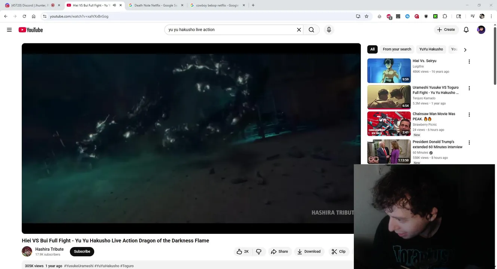The height and width of the screenshot is (269, 497).
Task: Switch to Death Note Netflix tab
Action: pos(156,5)
